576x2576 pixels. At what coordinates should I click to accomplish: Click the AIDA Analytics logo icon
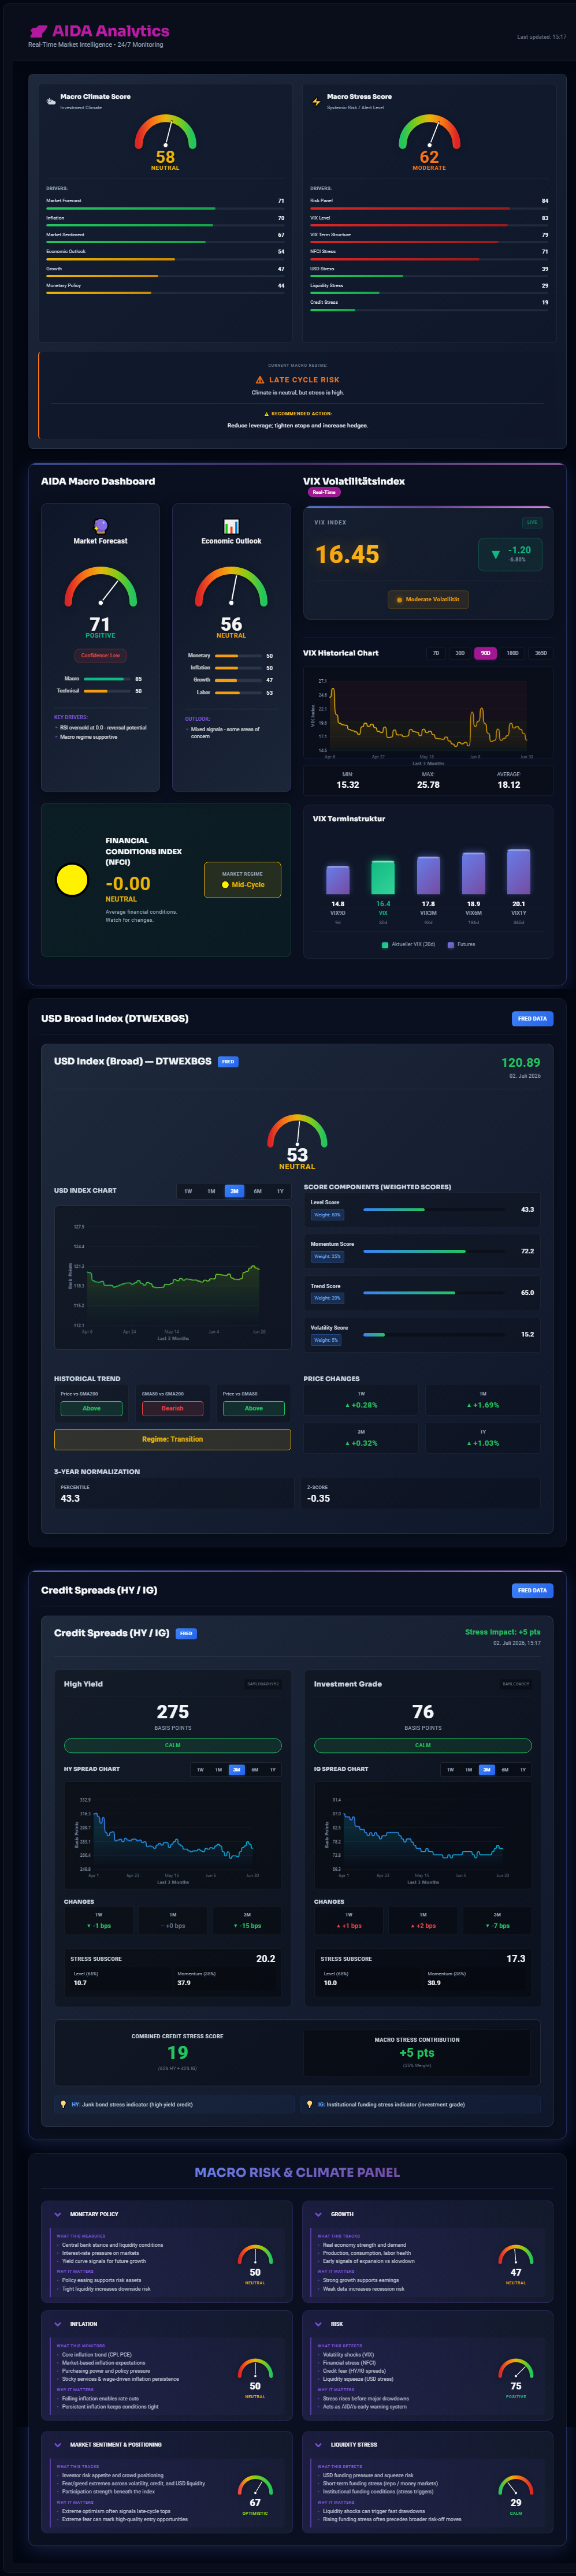(39, 31)
